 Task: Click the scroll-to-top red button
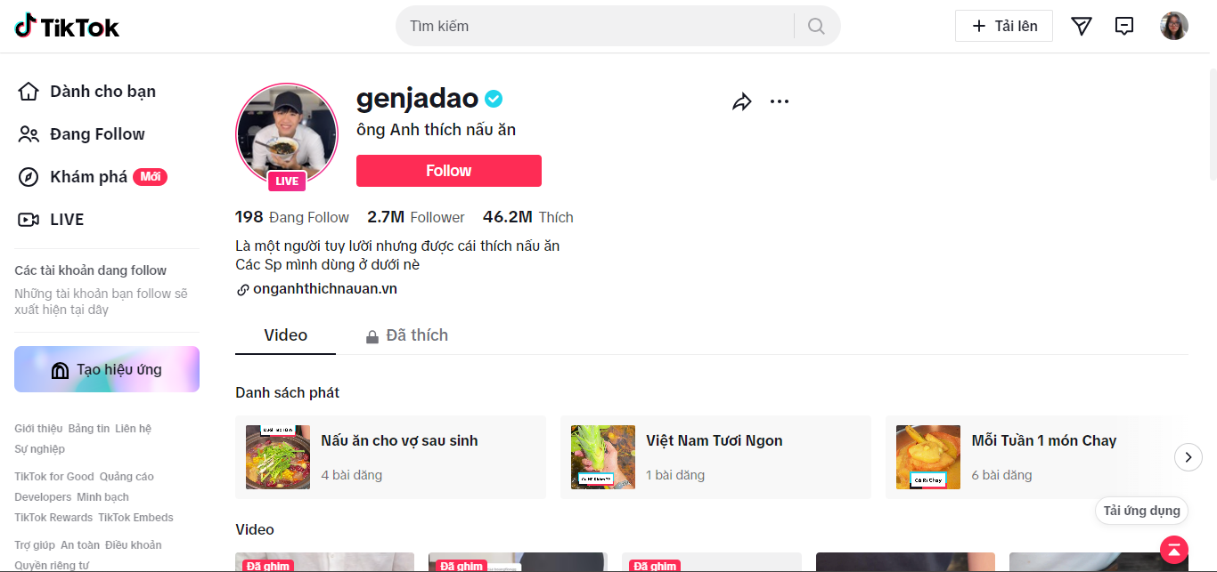[1174, 549]
